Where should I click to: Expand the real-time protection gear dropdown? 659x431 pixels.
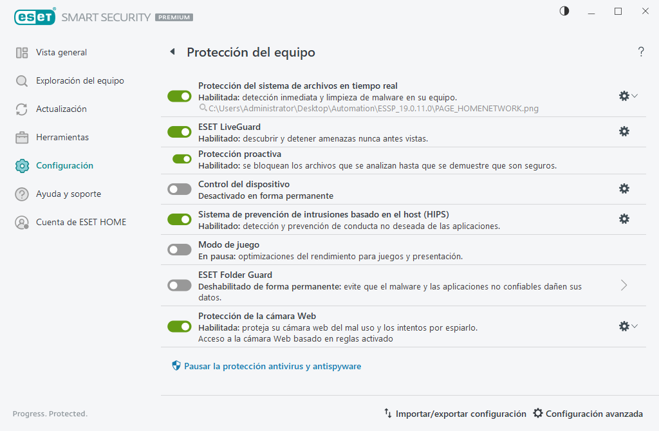(635, 96)
